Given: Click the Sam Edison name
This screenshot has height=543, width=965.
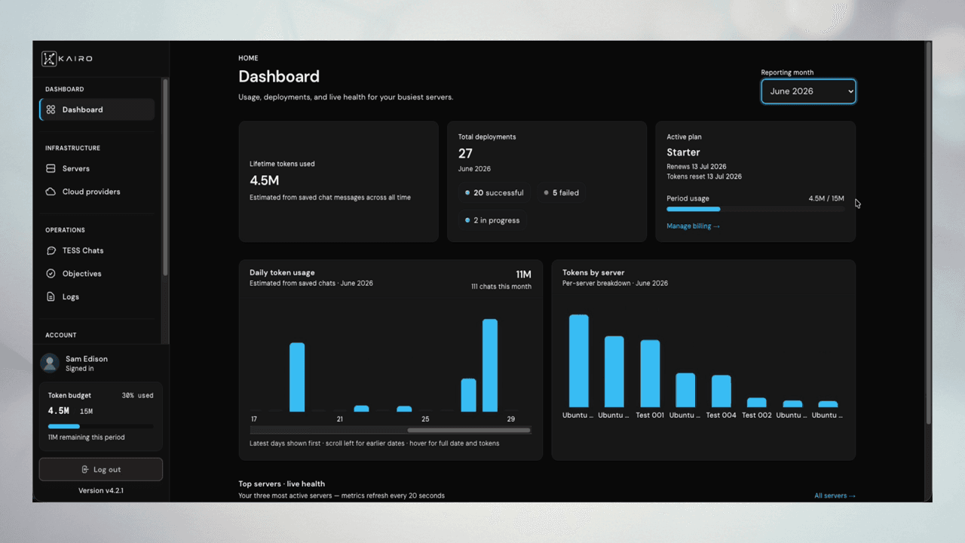Looking at the screenshot, I should (87, 359).
